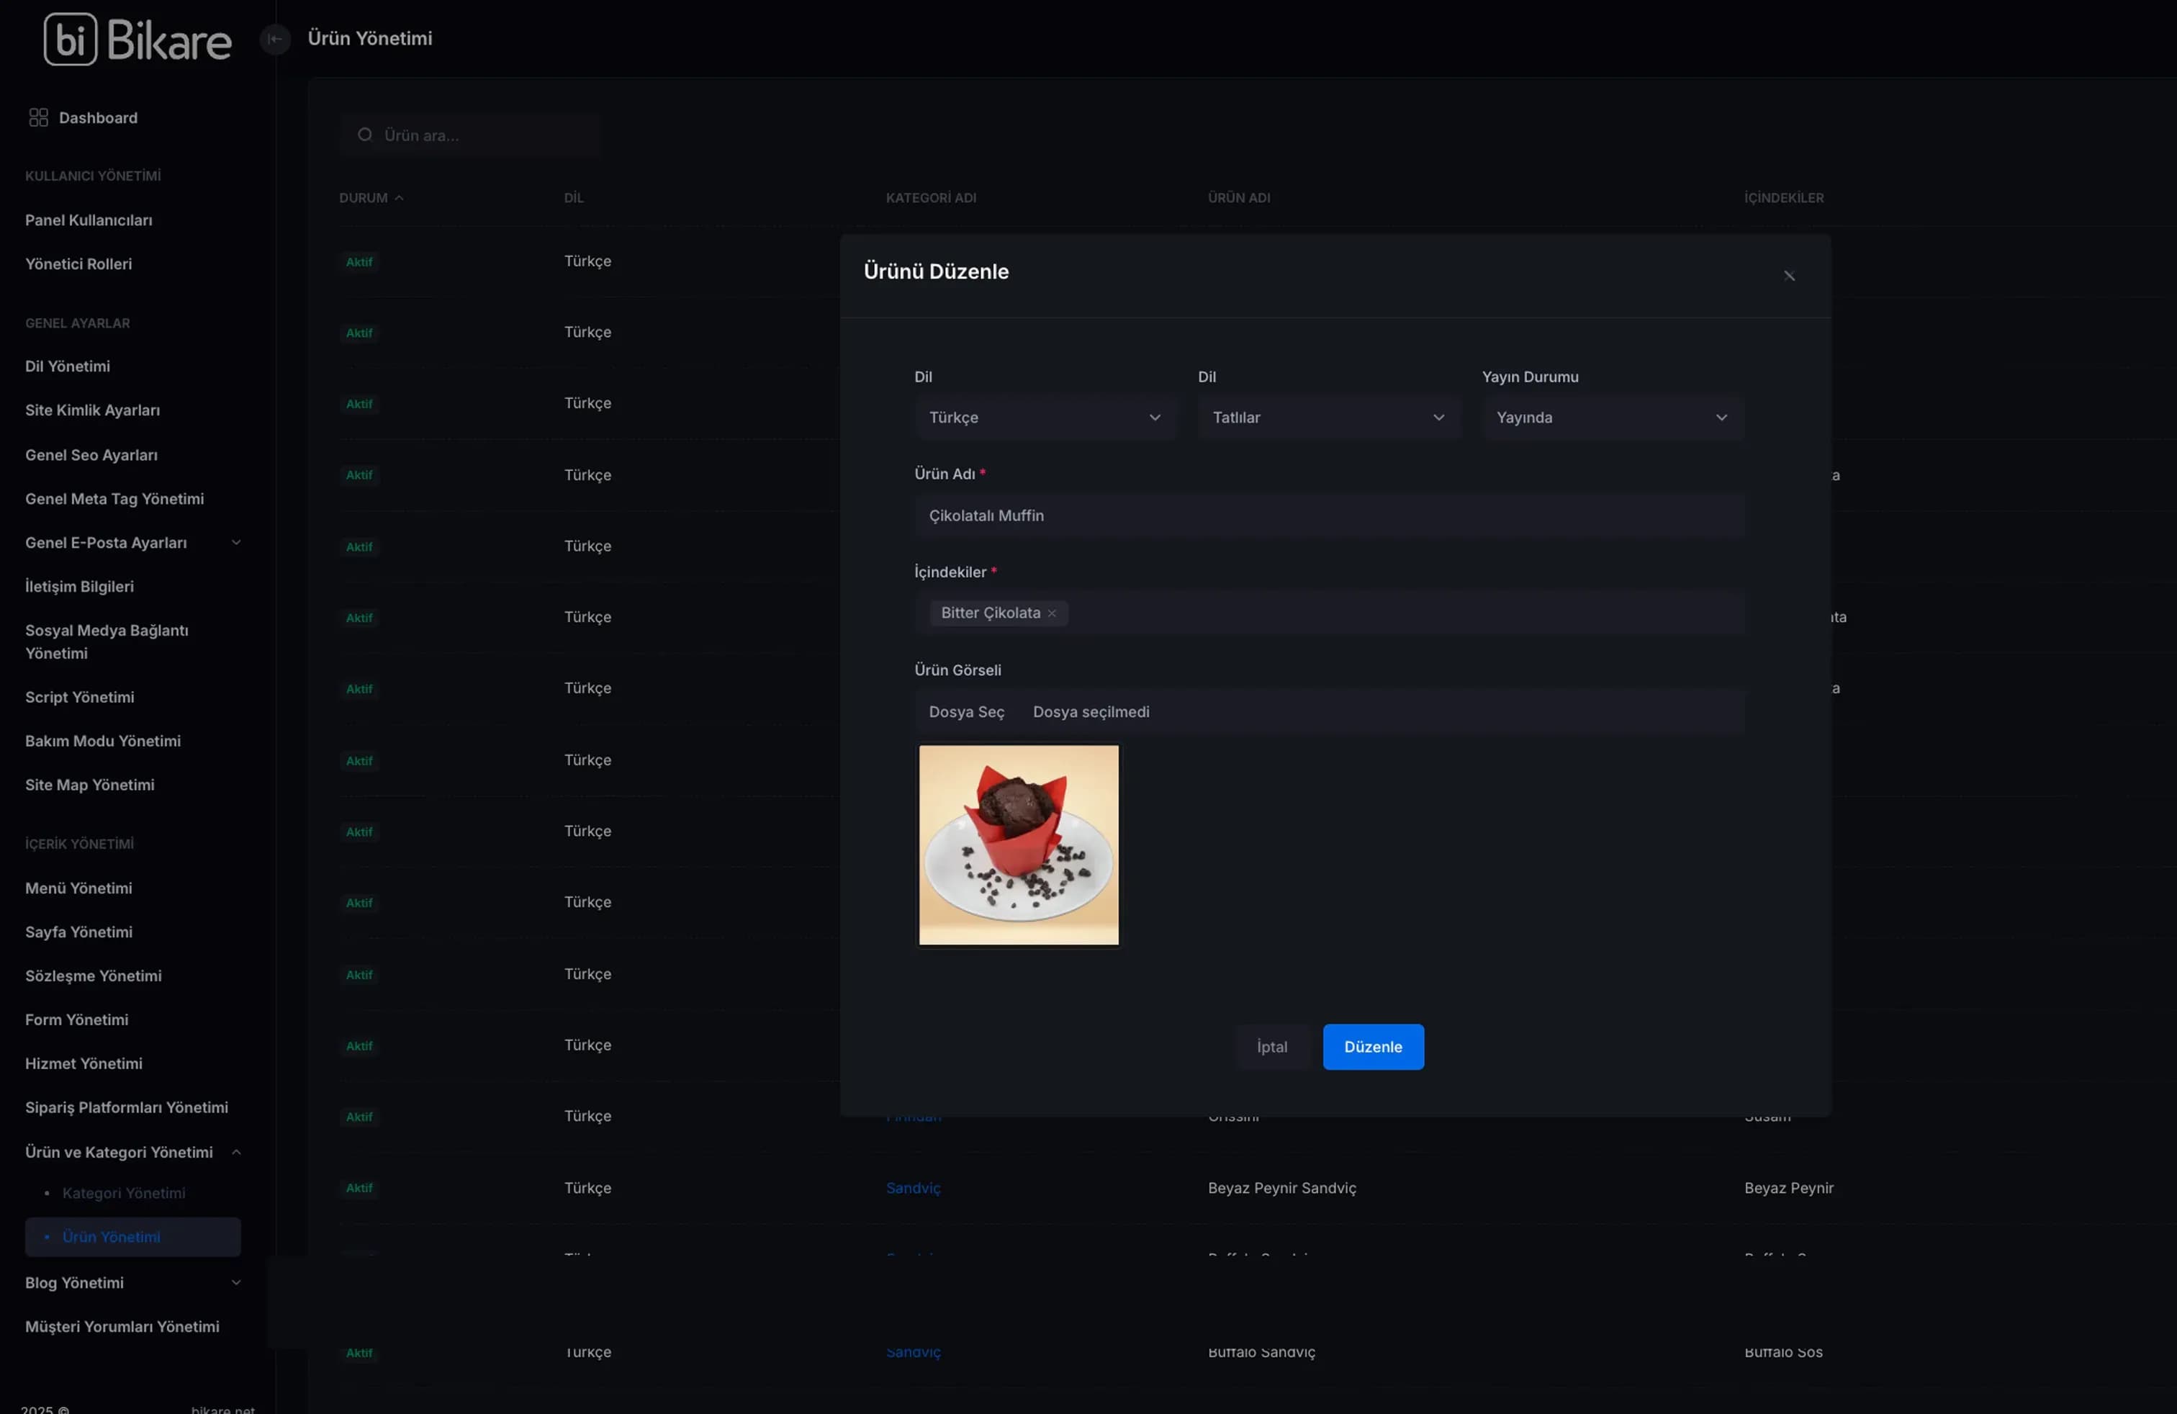Open Müşteri Yorumları Yönetimi
The height and width of the screenshot is (1414, 2177).
click(x=122, y=1328)
